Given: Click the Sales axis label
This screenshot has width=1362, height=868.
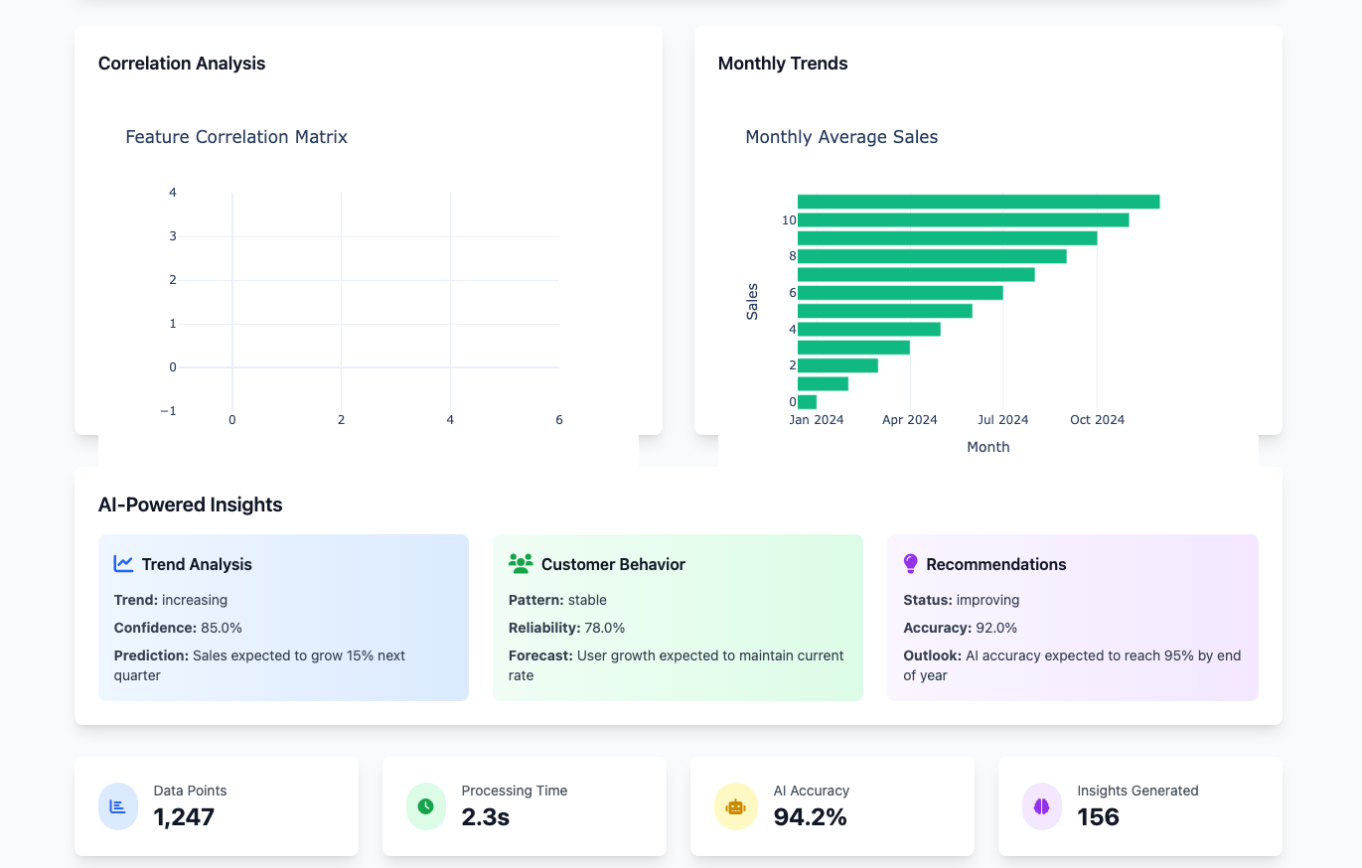Looking at the screenshot, I should point(752,301).
